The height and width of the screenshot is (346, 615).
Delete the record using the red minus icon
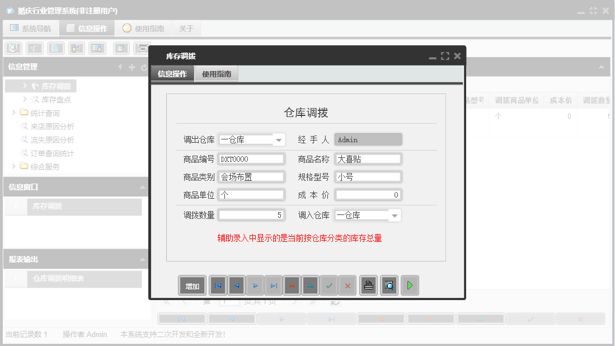pos(292,285)
